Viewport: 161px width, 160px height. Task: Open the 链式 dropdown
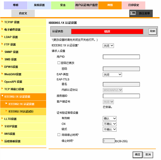(110, 129)
